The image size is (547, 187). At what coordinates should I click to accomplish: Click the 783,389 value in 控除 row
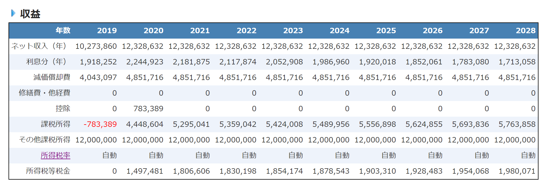pos(148,109)
